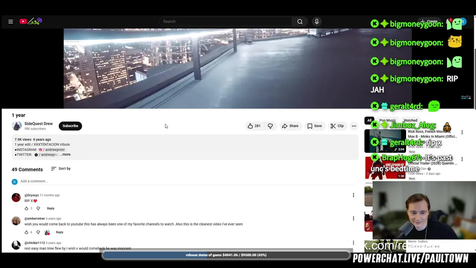Select the All filter chip
476x268 pixels.
pyautogui.click(x=369, y=120)
